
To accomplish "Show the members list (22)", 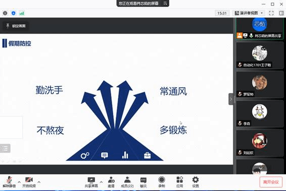I will pos(127,182).
